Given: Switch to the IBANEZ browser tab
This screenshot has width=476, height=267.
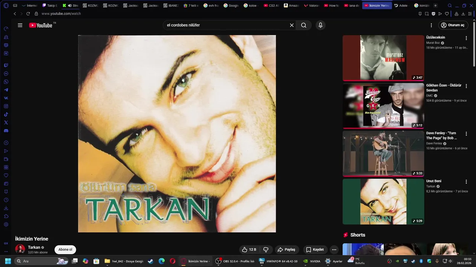Looking at the screenshot, I should tap(171, 6).
